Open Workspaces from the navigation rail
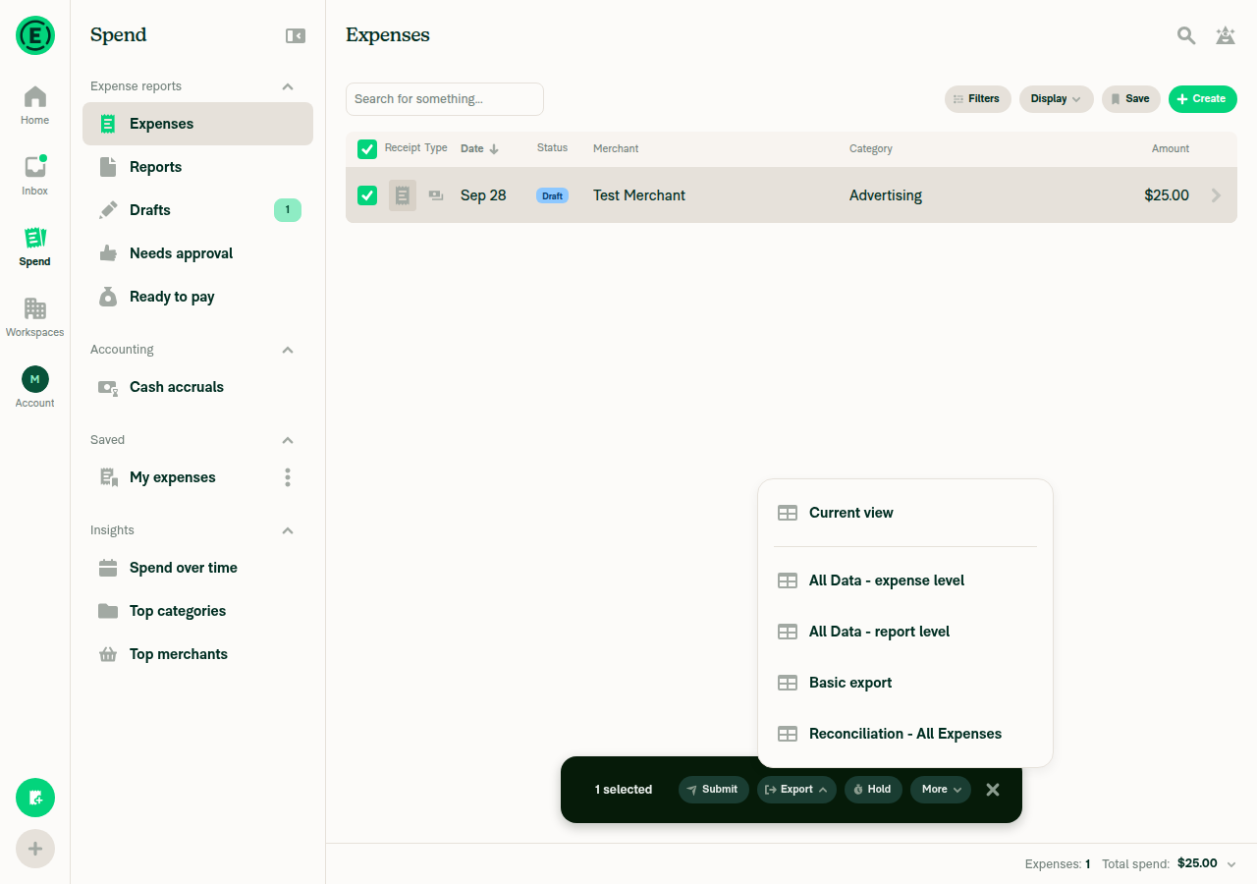 (35, 318)
